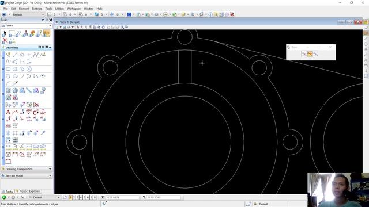Click the red circle icon at toolbar end
The image size is (369, 207).
[x=232, y=14]
